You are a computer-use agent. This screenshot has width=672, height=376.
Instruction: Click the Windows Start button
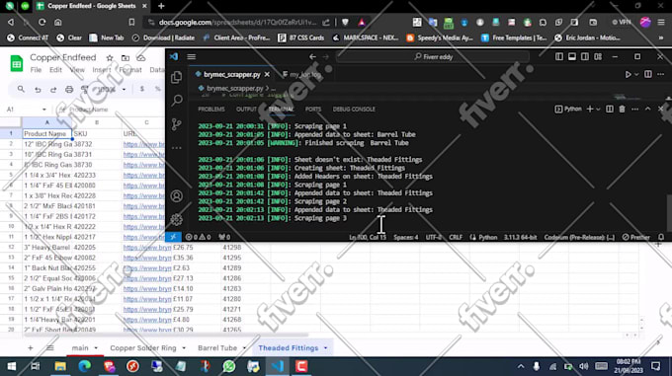tap(12, 366)
